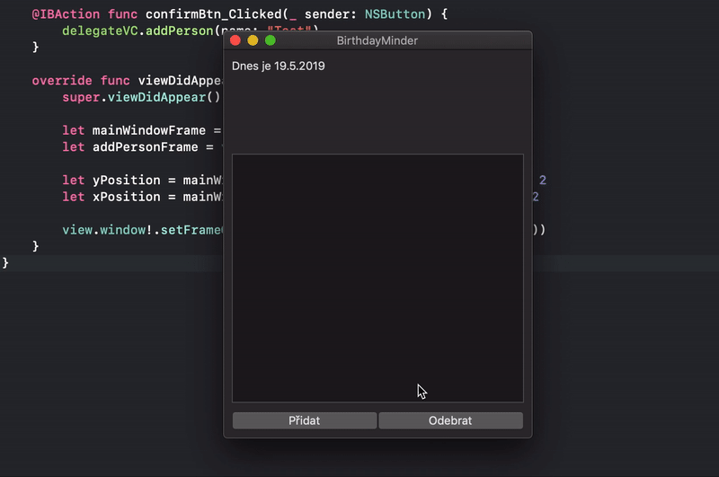Click 'let mainWindowFrame' line in code

142,130
